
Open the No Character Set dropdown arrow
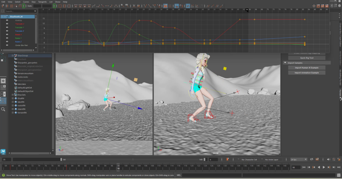point(238,159)
